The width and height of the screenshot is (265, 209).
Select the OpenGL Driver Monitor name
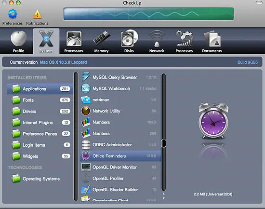115,167
